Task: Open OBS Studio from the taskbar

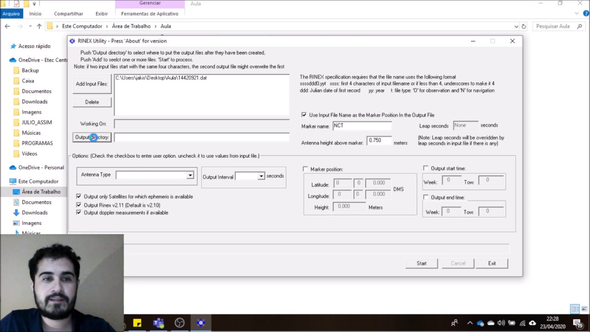Action: click(x=179, y=323)
